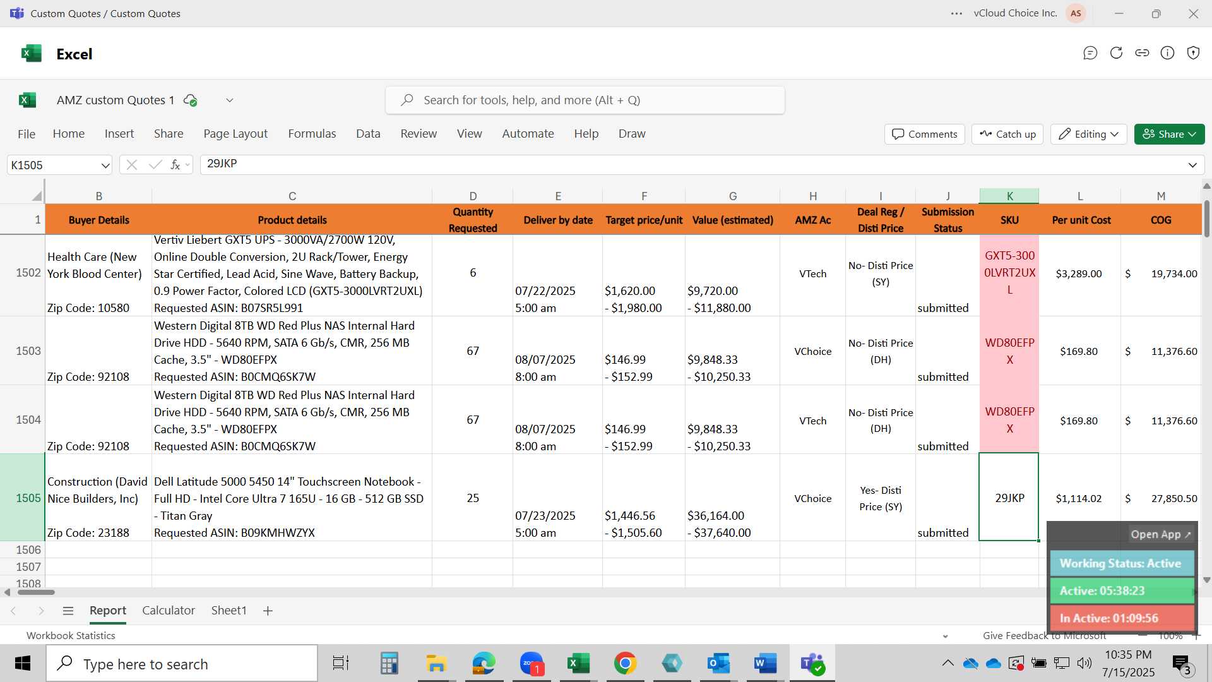Click the select all cells corner

point(37,196)
